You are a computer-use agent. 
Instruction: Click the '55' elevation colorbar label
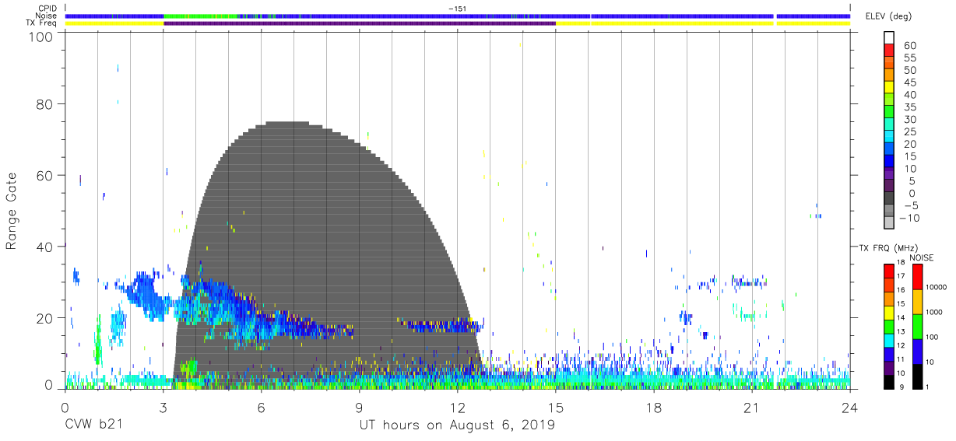[909, 58]
